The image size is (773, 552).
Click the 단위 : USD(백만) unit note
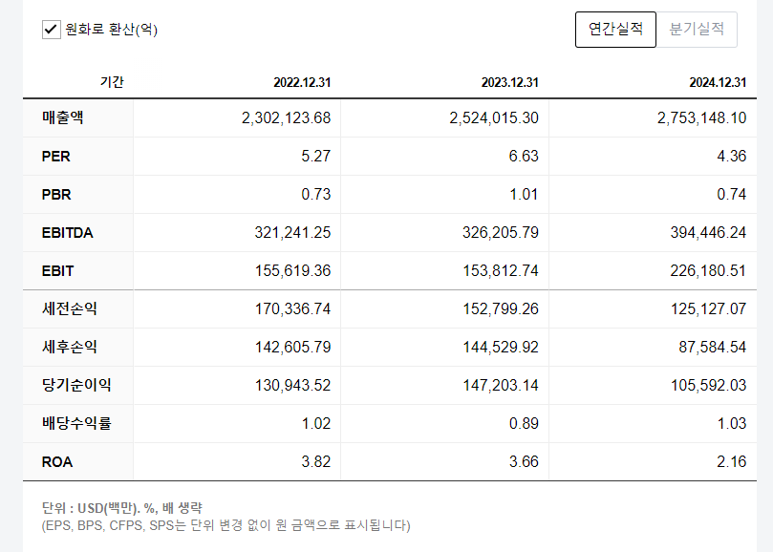coord(121,508)
